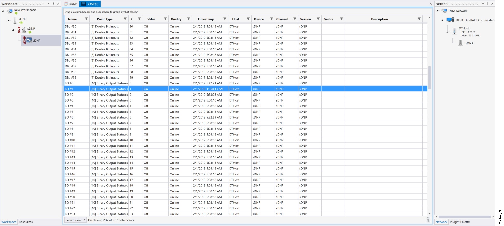The width and height of the screenshot is (504, 226).
Task: Filter the Quality column
Action: [189, 19]
